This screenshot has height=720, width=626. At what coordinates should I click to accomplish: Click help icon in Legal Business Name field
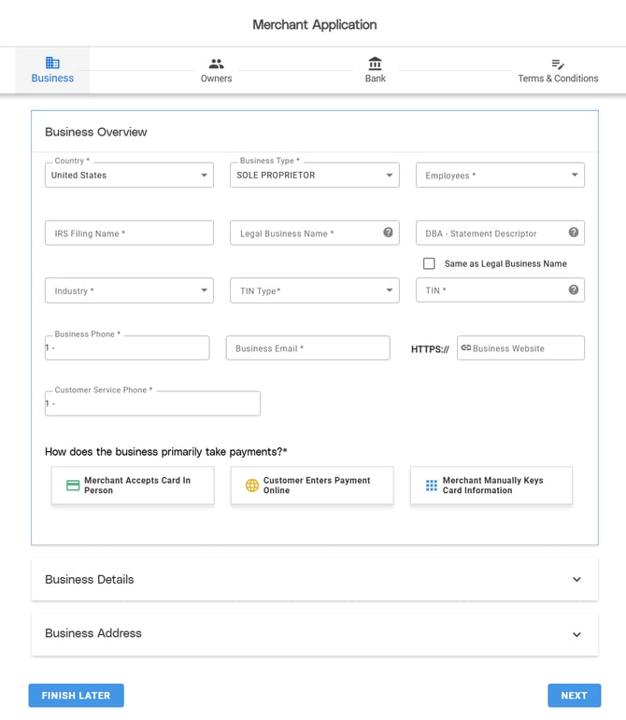388,233
